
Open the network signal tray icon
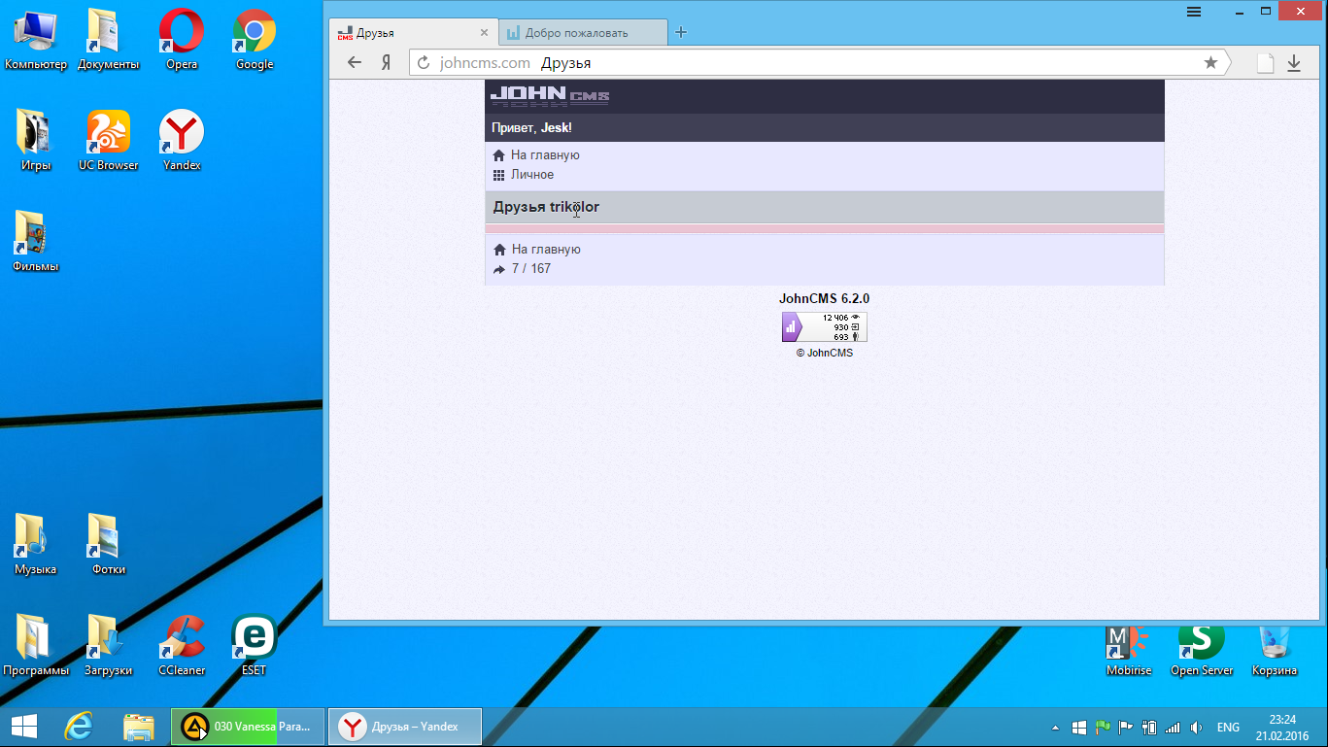point(1173,728)
